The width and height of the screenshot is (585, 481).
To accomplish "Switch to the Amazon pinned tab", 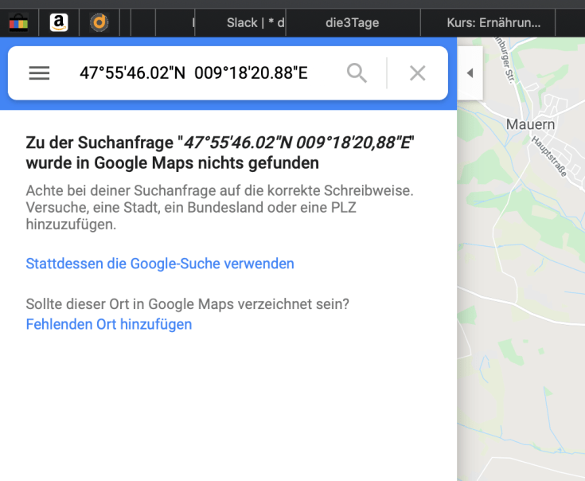I will click(x=58, y=22).
